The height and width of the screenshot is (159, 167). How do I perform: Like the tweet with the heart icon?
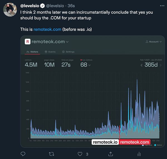pyautogui.click(x=80, y=154)
